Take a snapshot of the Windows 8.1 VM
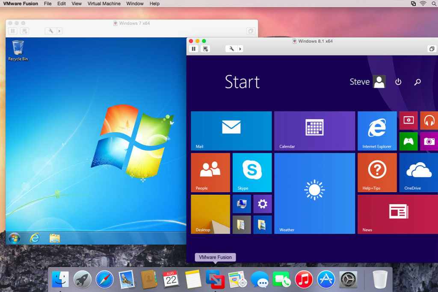438x292 pixels. point(206,49)
